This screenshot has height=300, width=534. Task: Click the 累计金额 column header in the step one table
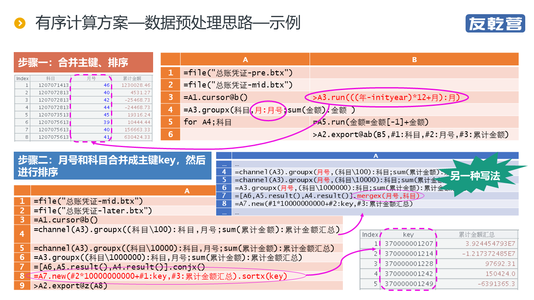point(132,78)
